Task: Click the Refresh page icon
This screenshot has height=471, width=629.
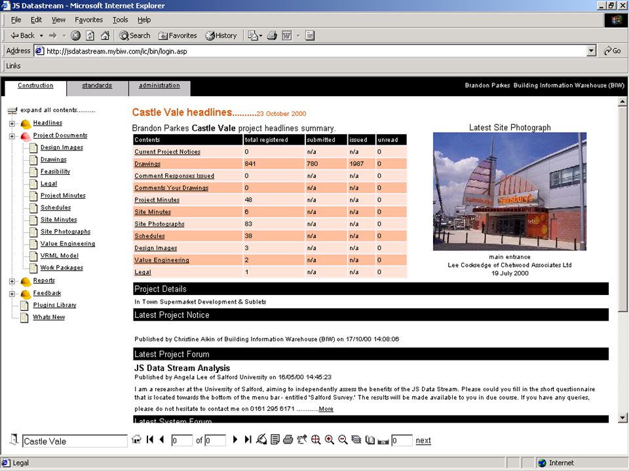Action: [x=90, y=35]
